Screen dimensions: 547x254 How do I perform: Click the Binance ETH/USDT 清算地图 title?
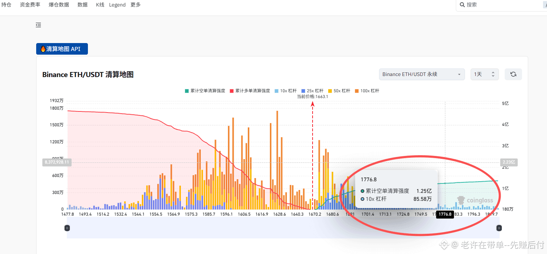click(x=88, y=75)
